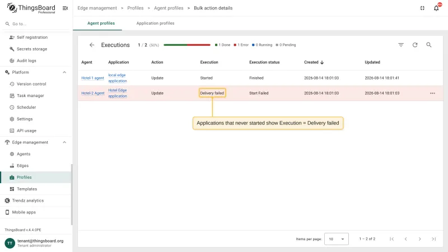Click the Audit logs icon

(12, 60)
